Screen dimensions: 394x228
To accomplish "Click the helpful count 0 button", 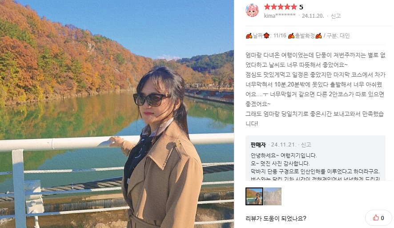I will [378, 218].
